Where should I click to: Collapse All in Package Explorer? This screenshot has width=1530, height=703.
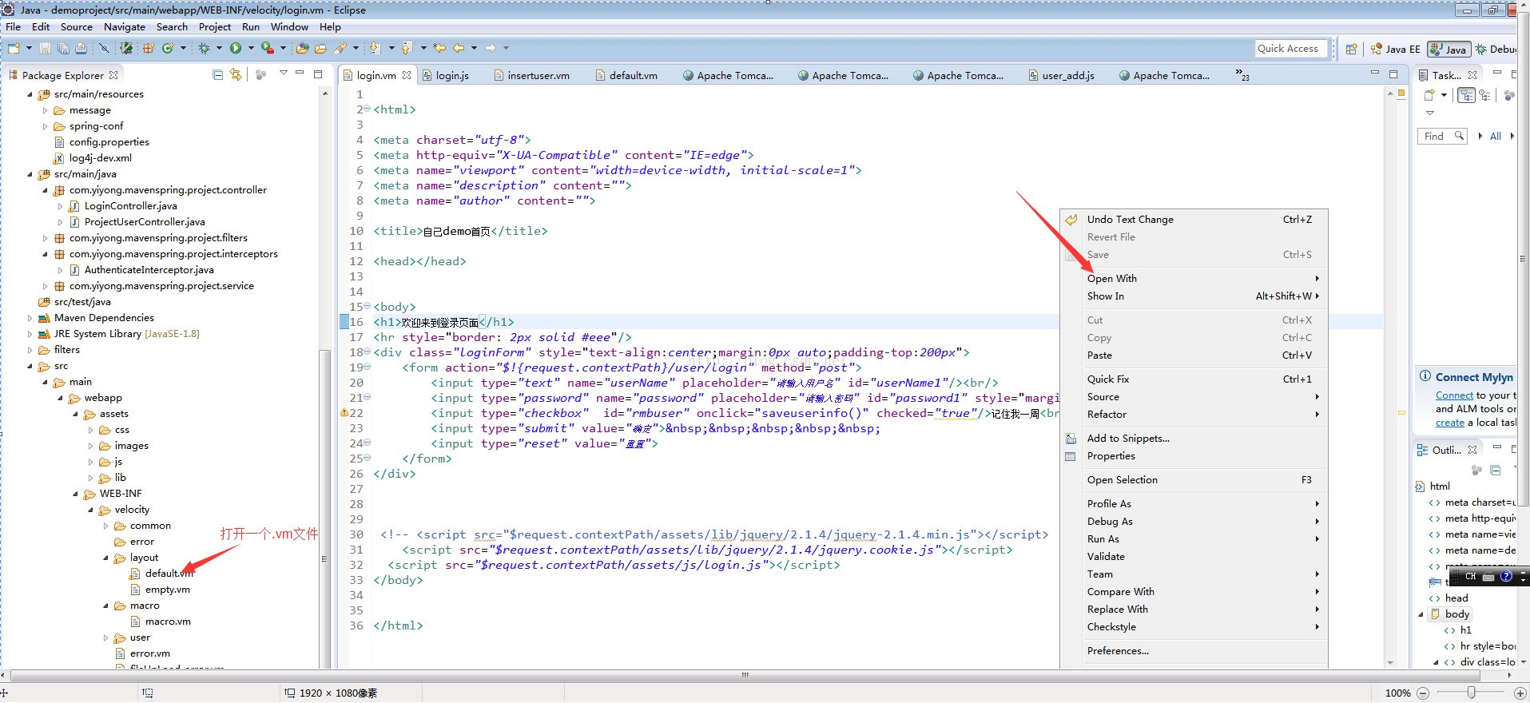coord(218,74)
